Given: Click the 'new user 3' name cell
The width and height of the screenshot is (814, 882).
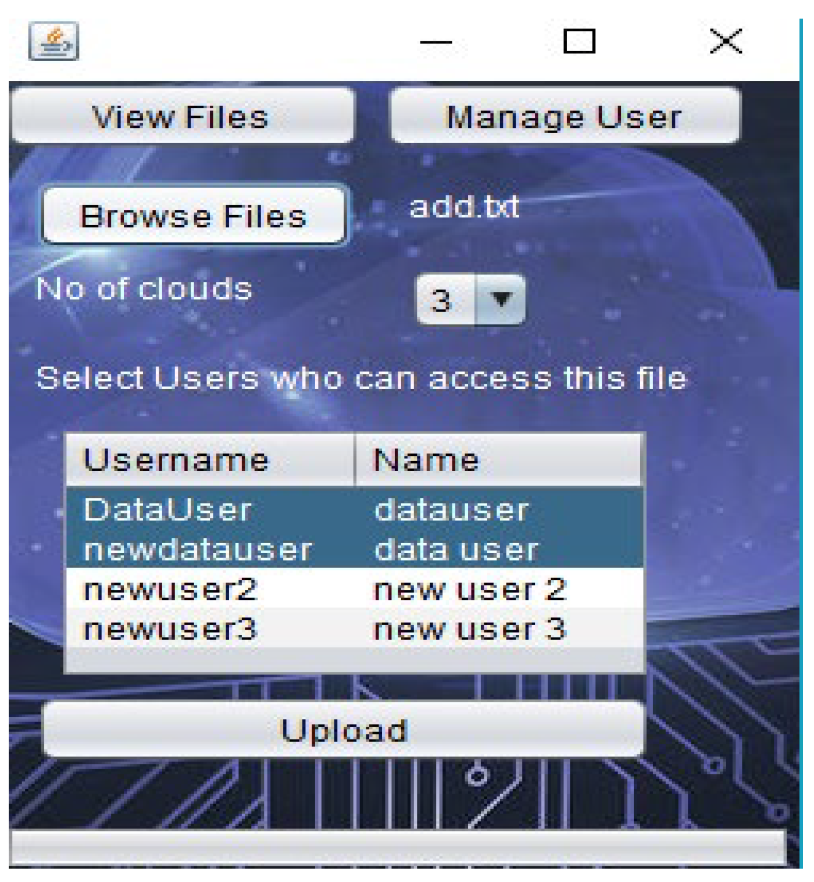Looking at the screenshot, I should click(x=470, y=629).
